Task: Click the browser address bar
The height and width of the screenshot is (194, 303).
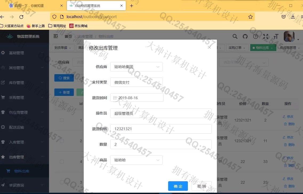Action: pos(152,17)
